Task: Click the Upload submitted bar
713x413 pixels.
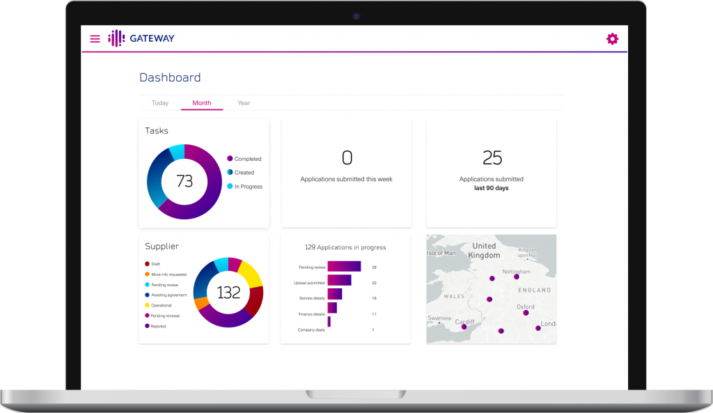Action: pos(339,280)
